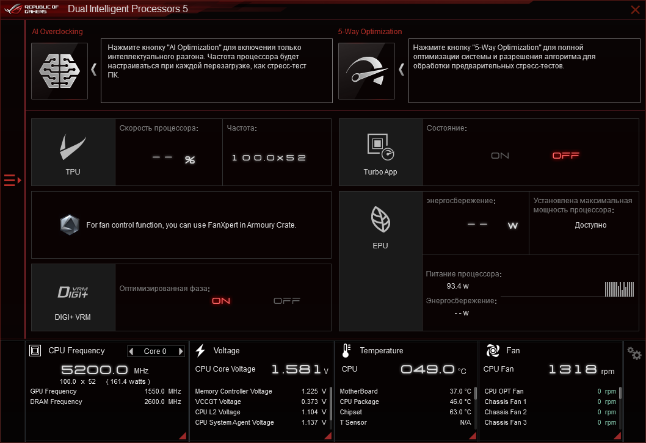646x443 pixels.
Task: Open monitor settings gear icon
Action: tap(634, 353)
